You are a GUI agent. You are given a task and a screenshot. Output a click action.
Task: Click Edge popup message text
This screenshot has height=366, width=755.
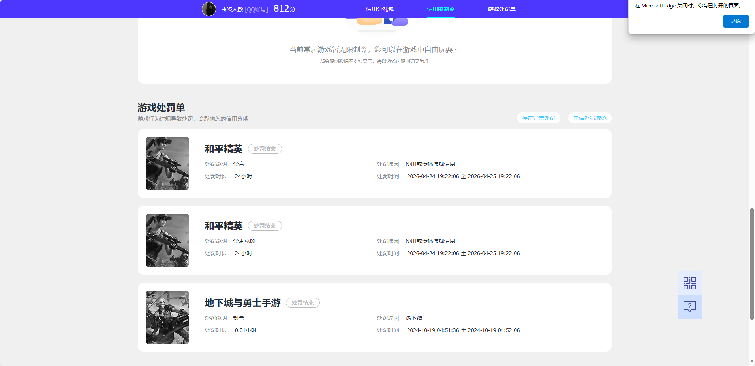pos(689,6)
